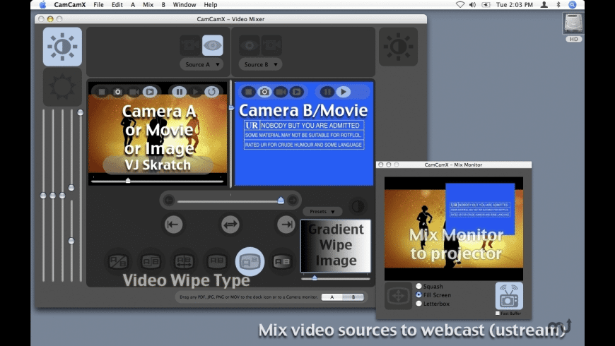The image size is (615, 346).
Task: Click movie play mode icon on Camera A
Action: pos(149,92)
